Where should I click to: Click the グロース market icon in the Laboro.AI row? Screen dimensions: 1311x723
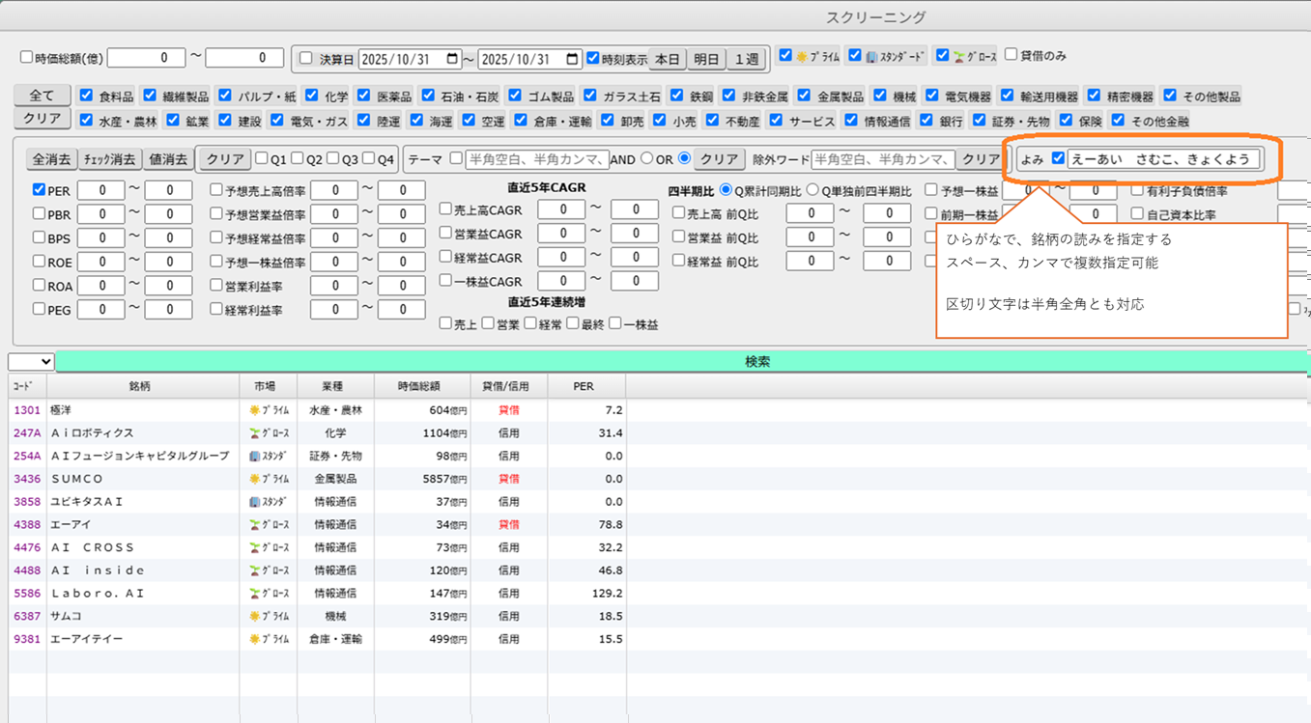(255, 594)
